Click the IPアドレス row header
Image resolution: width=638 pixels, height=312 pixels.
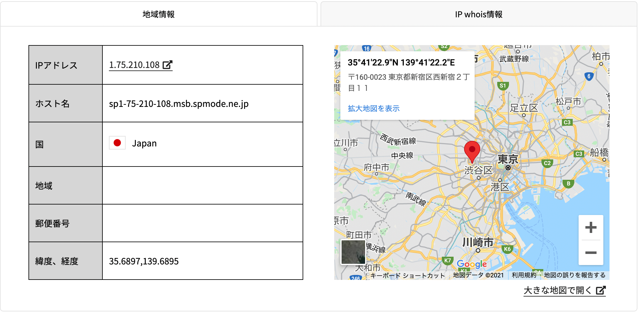(66, 65)
